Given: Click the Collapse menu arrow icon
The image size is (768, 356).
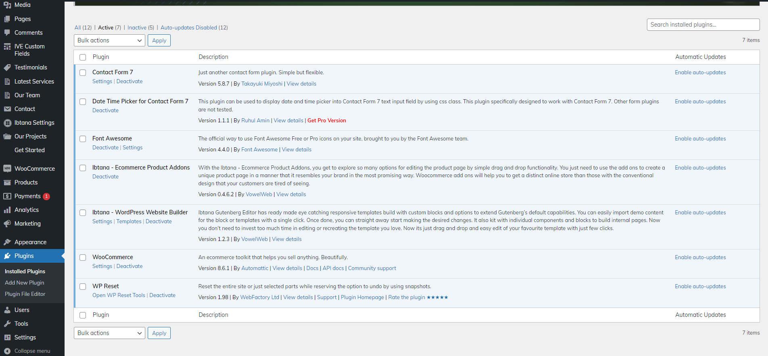Looking at the screenshot, I should coord(7,351).
